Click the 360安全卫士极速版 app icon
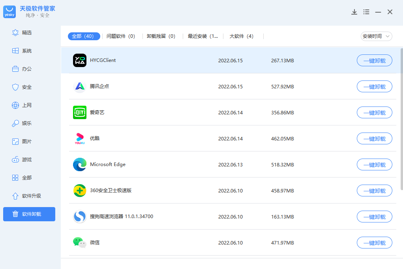 pyautogui.click(x=80, y=191)
